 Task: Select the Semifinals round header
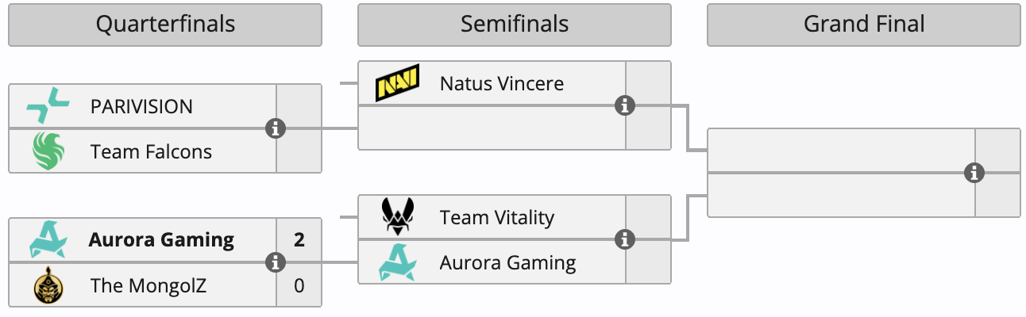[x=515, y=25]
